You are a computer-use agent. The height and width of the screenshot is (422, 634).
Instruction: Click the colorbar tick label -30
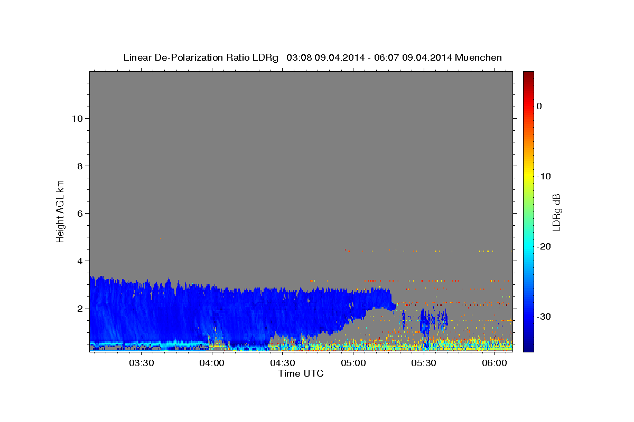tap(544, 316)
